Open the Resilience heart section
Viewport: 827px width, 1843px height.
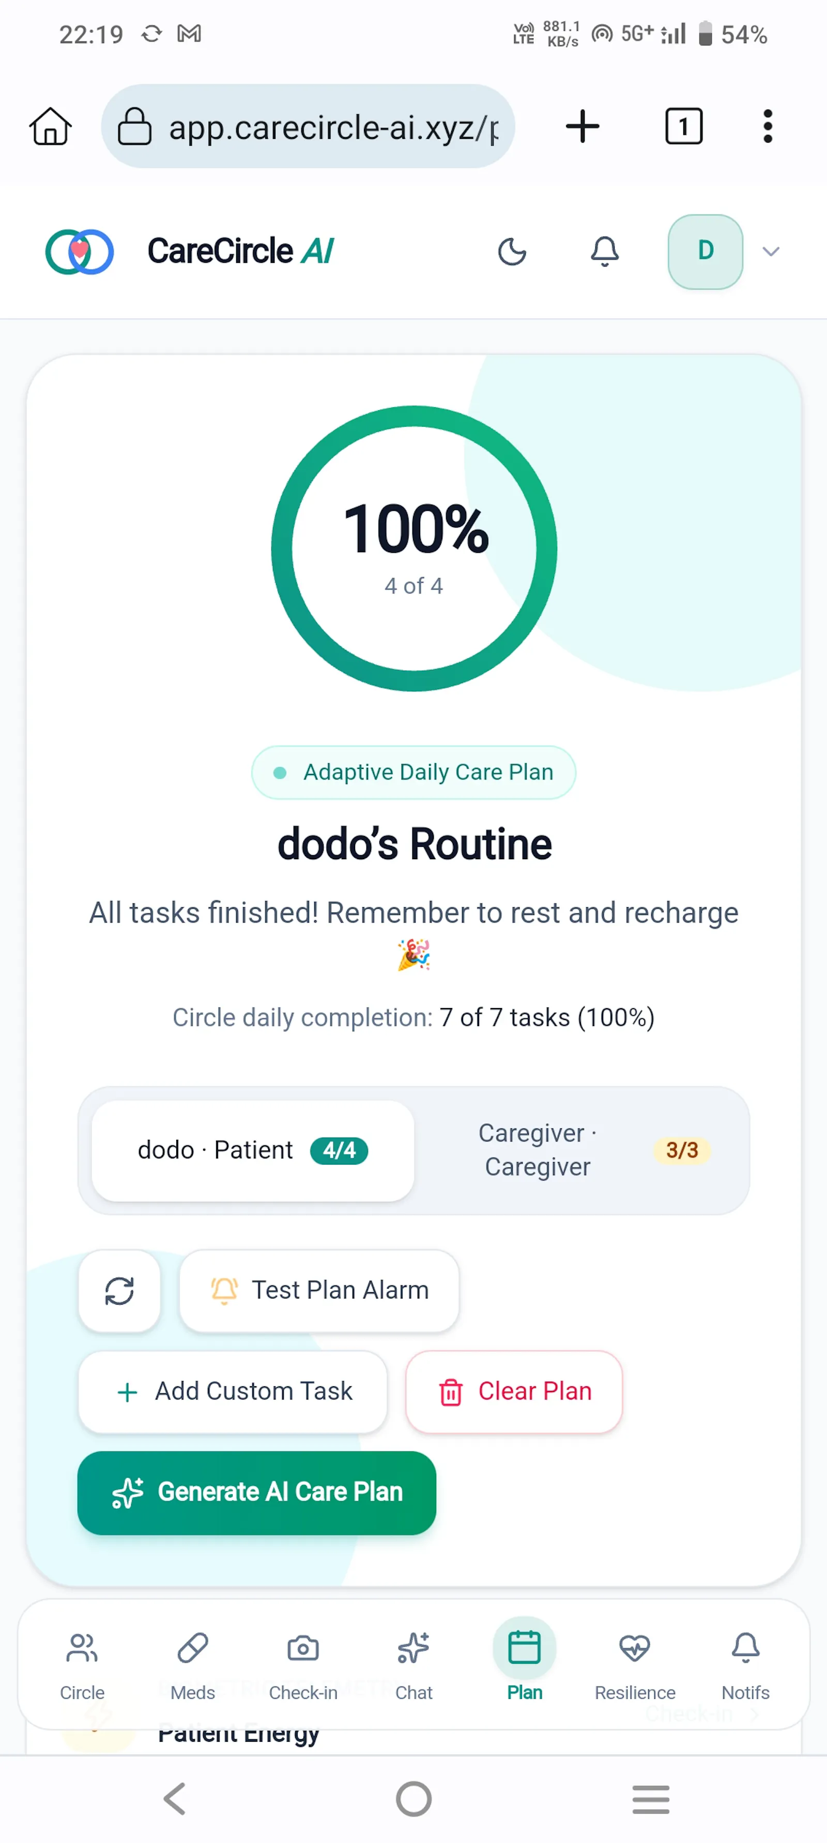coord(635,1665)
